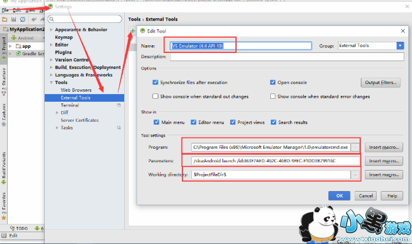Click the Help button

(392, 196)
